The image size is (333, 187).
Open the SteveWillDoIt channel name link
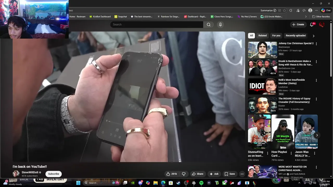click(x=30, y=172)
